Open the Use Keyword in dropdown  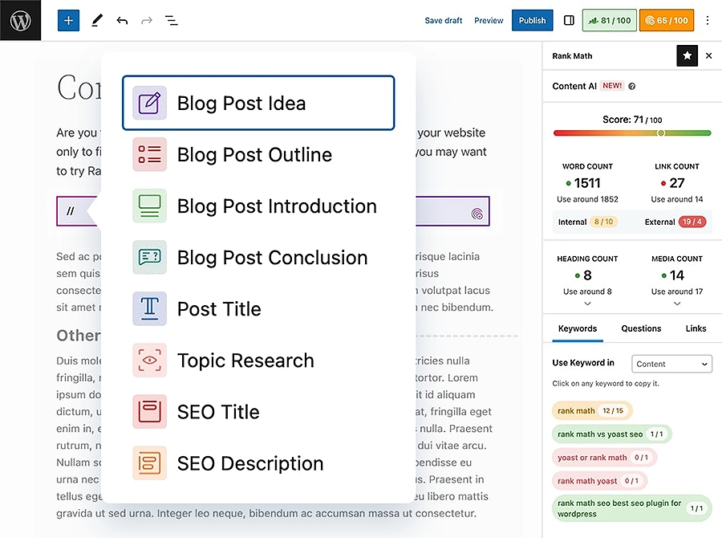[671, 364]
